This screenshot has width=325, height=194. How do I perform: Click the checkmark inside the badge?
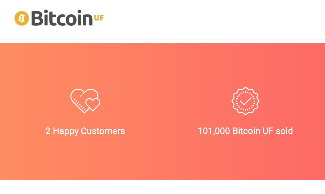246,101
